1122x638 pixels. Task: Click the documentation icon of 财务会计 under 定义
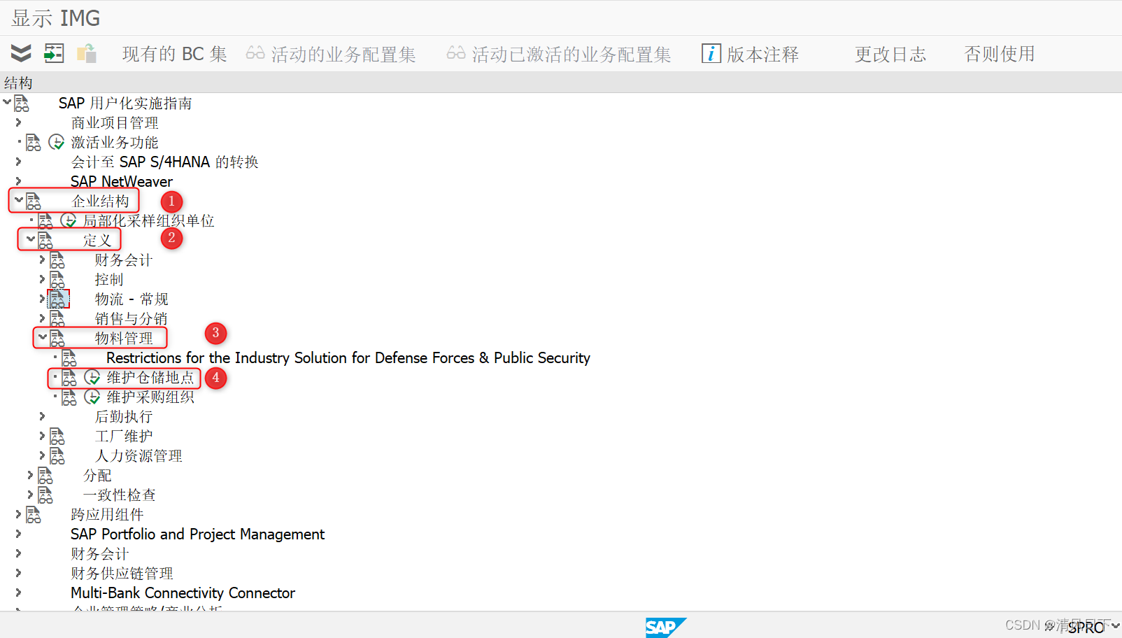coord(57,260)
